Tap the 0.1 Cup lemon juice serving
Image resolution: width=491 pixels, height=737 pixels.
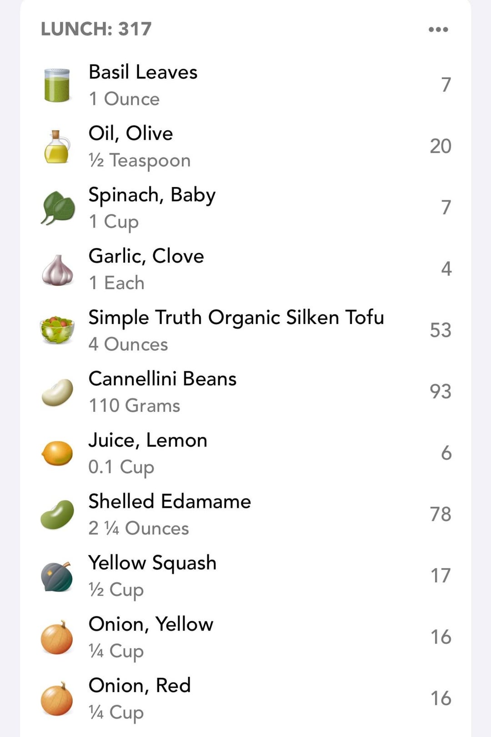click(x=121, y=467)
